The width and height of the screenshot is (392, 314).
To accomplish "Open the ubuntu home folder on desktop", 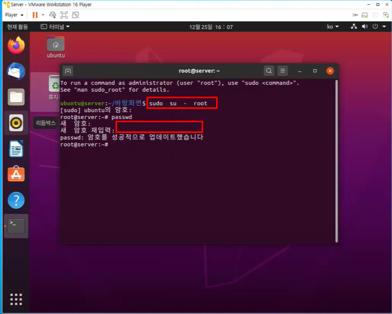I will point(56,47).
